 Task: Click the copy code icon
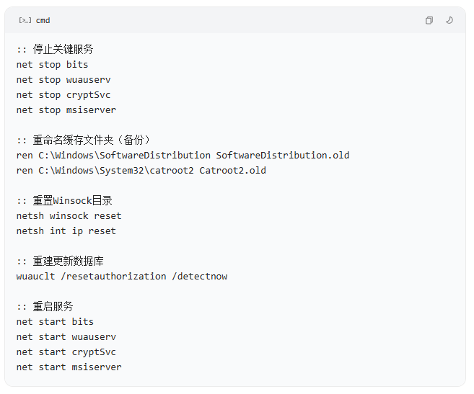[429, 20]
